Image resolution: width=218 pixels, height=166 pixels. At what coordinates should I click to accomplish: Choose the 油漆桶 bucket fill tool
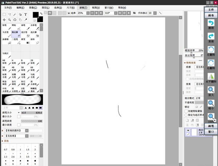coord(7,41)
